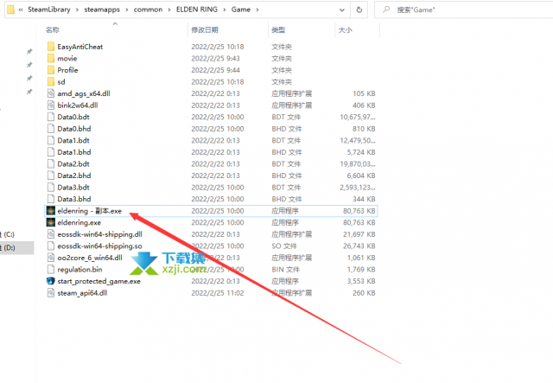Image resolution: width=553 pixels, height=383 pixels.
Task: Click the eldenring - 副本.exe application icon
Action: click(51, 211)
